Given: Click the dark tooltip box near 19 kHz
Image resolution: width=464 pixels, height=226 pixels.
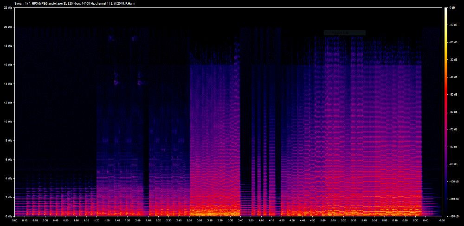Looking at the screenshot, I should tap(344, 33).
